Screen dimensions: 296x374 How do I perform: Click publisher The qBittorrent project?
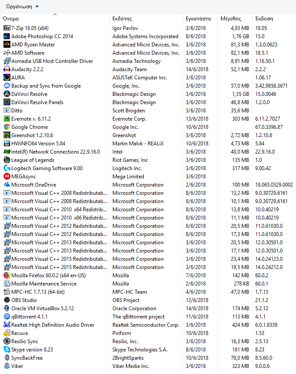pos(138,317)
